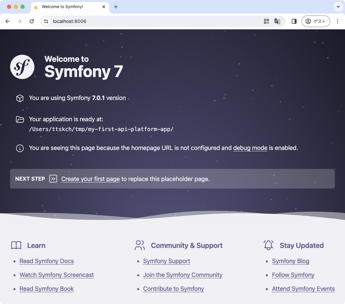Open Read Symfony Docs link
The height and width of the screenshot is (304, 345).
(x=46, y=261)
